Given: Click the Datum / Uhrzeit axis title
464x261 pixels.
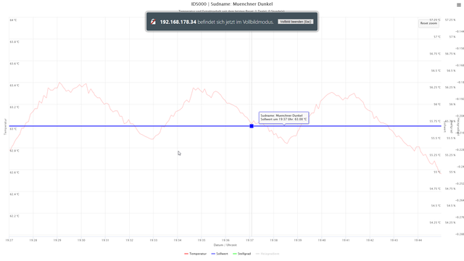Looking at the screenshot, I should (x=225, y=245).
